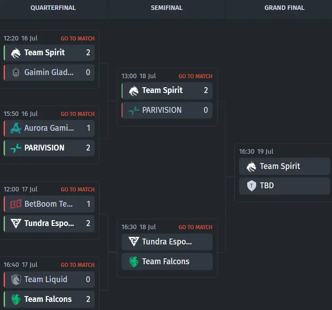This screenshot has height=310, width=332.
Task: Click Team Spirit logo in first quarterfinal
Action: coord(16,53)
